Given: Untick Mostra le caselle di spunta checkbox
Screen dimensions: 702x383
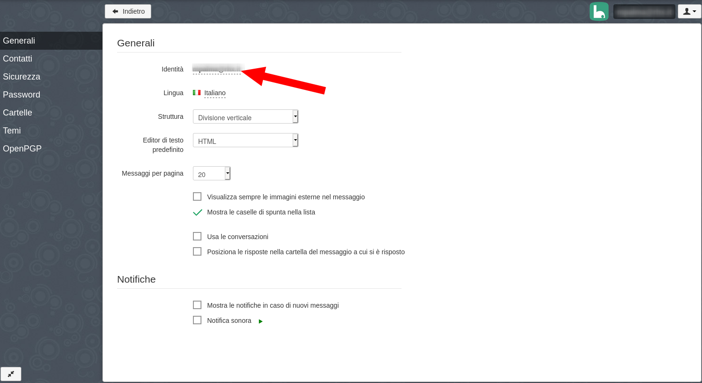Looking at the screenshot, I should pos(198,212).
